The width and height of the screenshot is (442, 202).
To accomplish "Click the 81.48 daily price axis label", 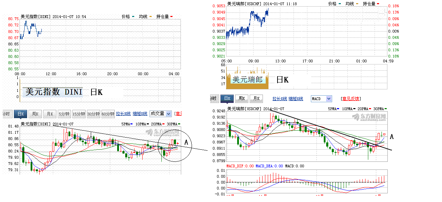I will tap(14, 126).
